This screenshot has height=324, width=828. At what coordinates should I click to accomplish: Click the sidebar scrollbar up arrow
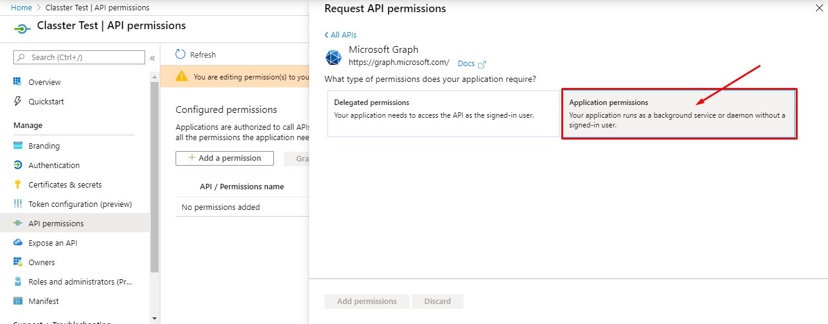(x=154, y=76)
